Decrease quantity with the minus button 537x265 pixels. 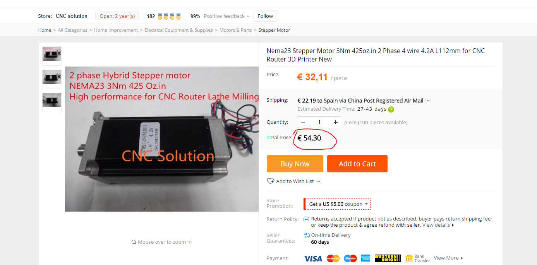point(303,122)
